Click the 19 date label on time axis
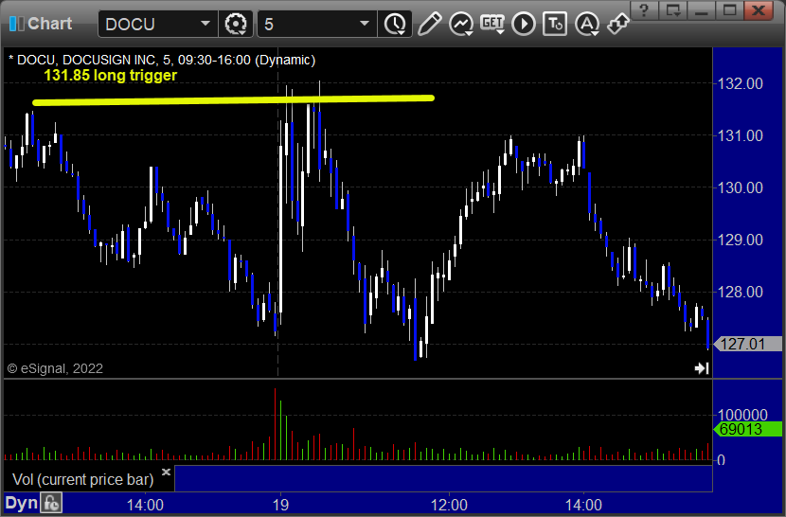786x517 pixels. (x=280, y=505)
